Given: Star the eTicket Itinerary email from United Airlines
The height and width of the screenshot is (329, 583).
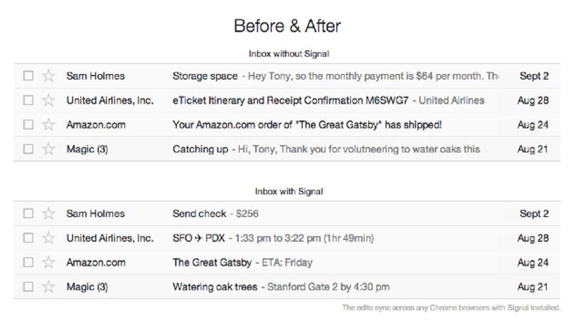Looking at the screenshot, I should (48, 100).
